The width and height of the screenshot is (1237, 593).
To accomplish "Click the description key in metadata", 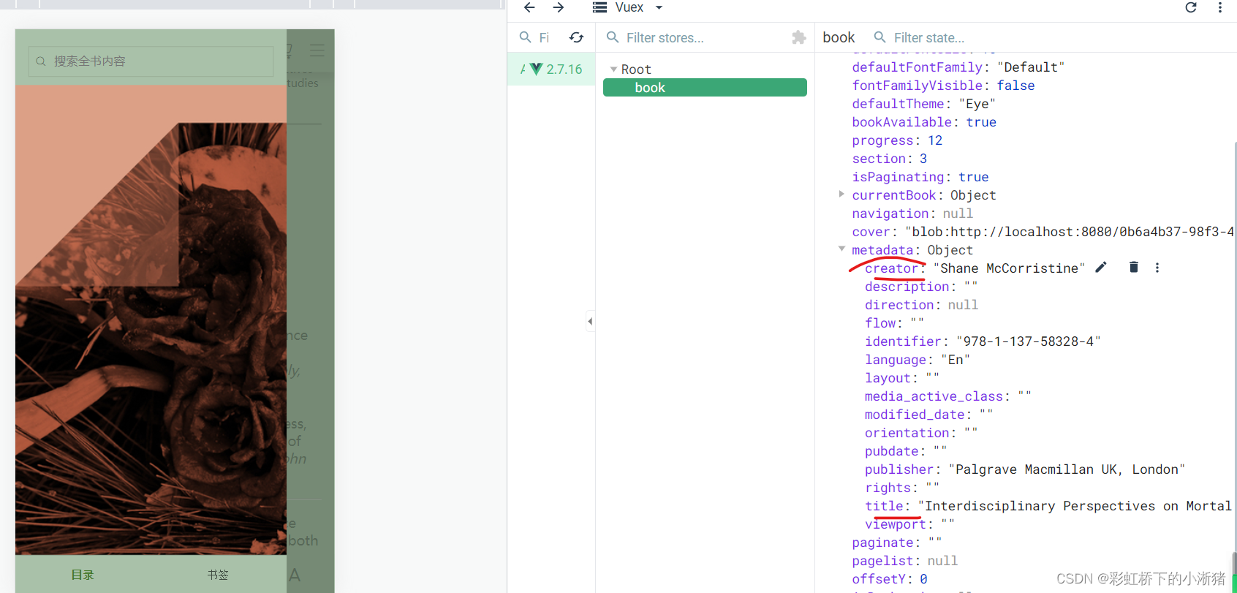I will click(x=907, y=287).
